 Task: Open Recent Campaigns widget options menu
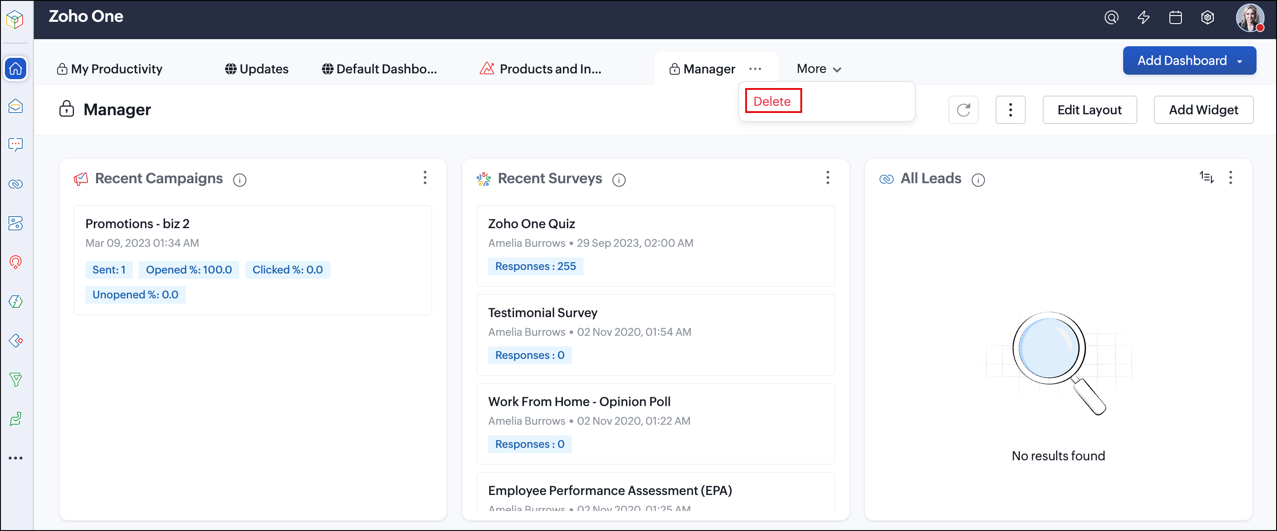[425, 178]
